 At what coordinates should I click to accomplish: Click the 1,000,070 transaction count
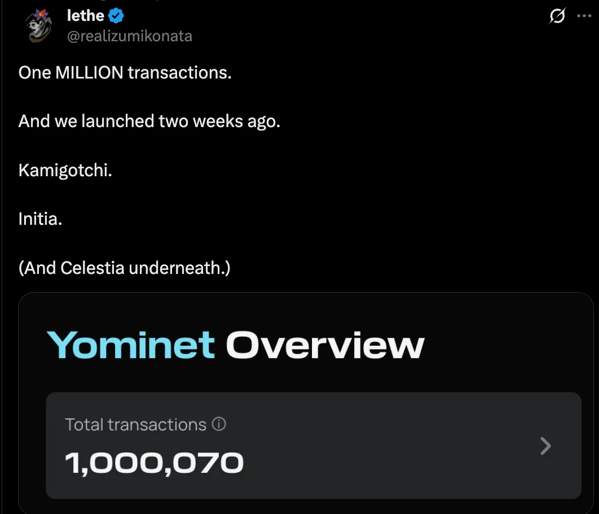154,463
